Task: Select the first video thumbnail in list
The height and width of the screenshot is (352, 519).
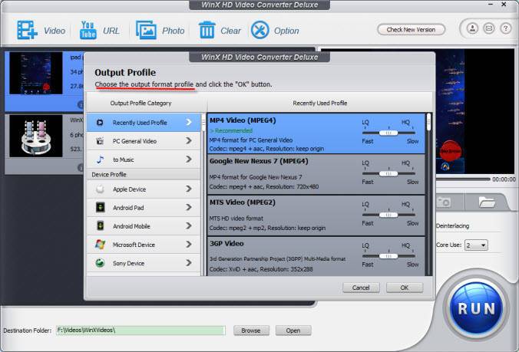Action: click(x=36, y=73)
